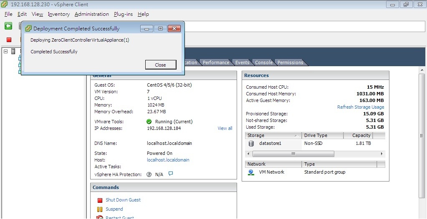
Task: Sort by the Drive Type column header
Action: 323,135
